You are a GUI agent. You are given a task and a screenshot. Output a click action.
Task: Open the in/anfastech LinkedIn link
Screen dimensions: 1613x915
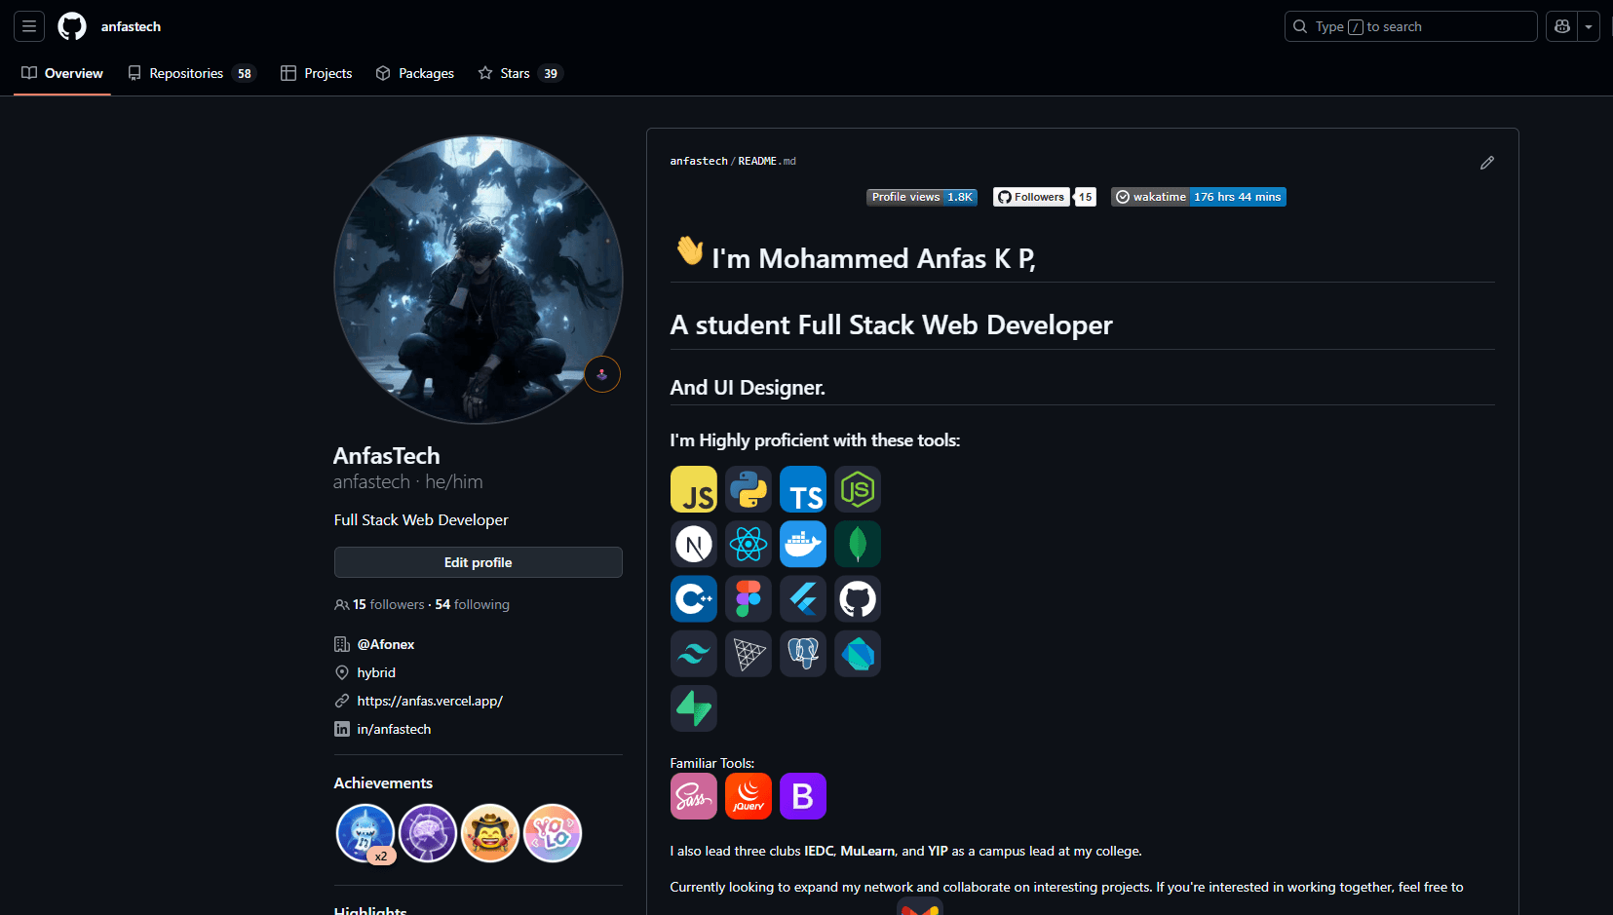[x=394, y=729]
